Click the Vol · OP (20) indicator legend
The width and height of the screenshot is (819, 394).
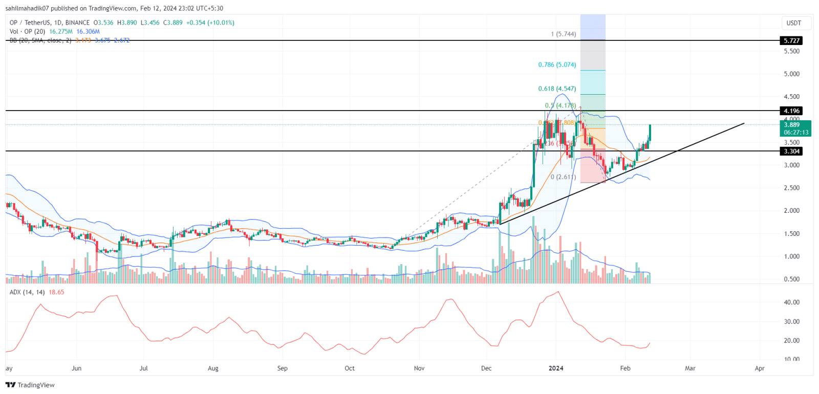[x=27, y=31]
